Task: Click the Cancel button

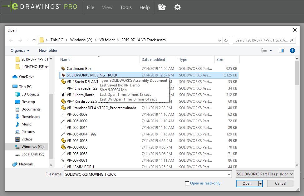Action: (280, 184)
